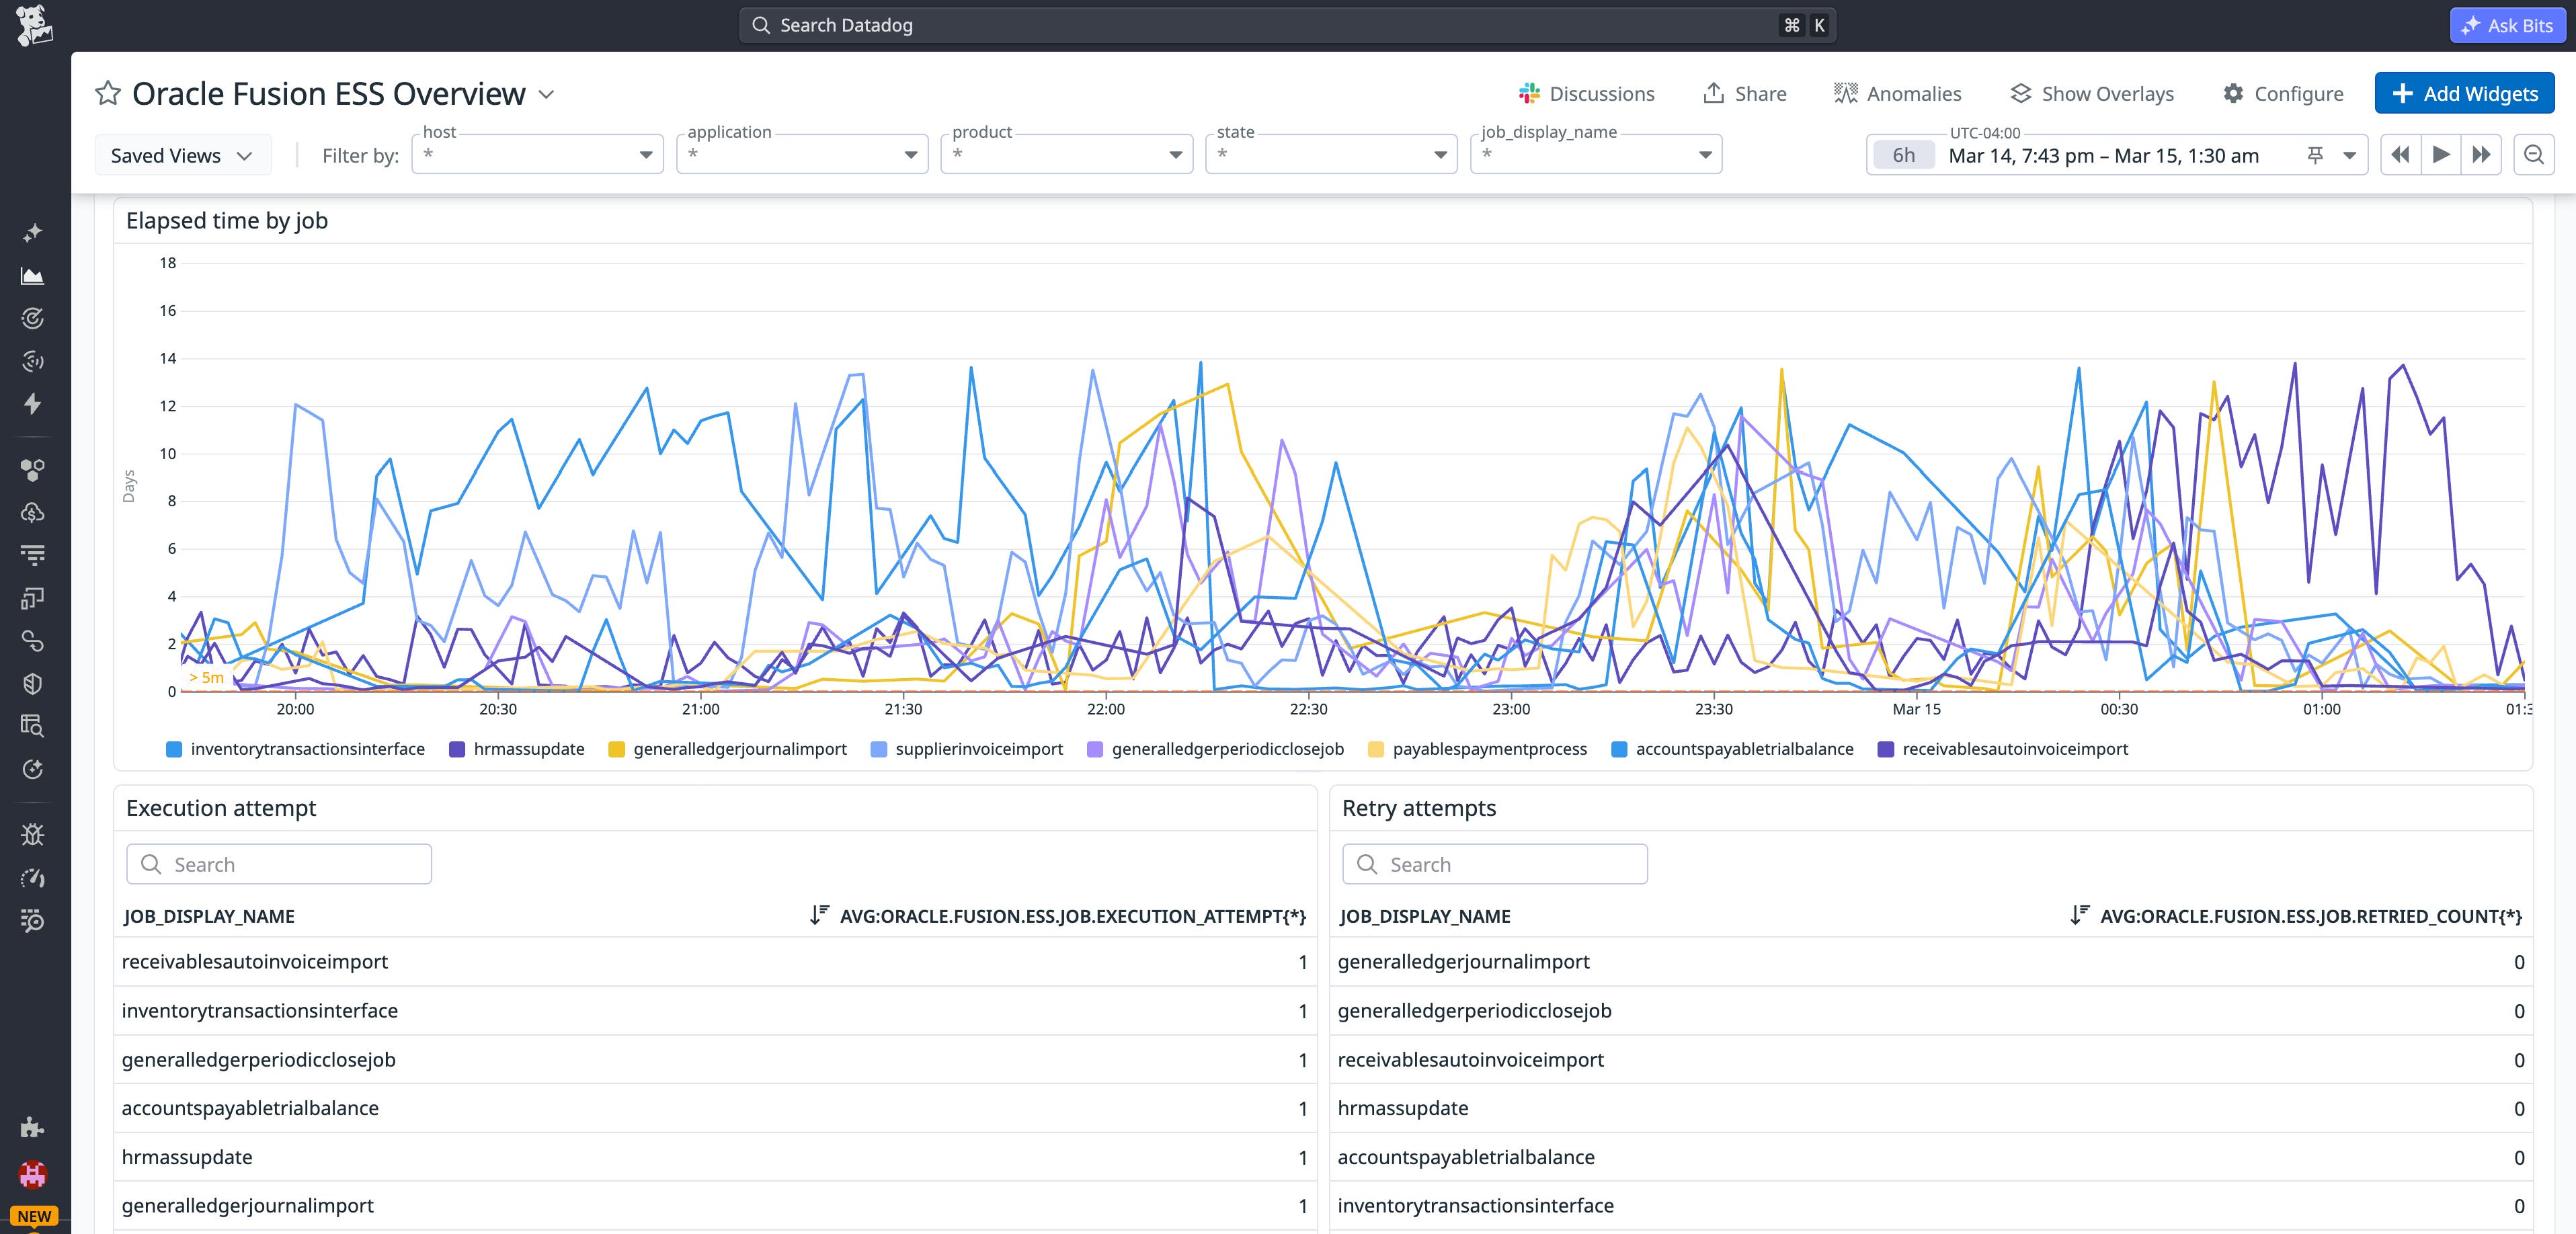Expand the Saved Views menu
Viewport: 2576px width, 1234px height.
click(182, 154)
